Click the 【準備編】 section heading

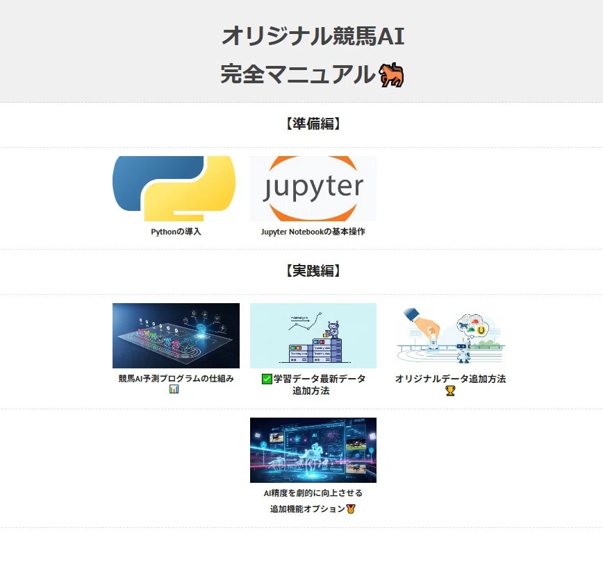pos(313,123)
